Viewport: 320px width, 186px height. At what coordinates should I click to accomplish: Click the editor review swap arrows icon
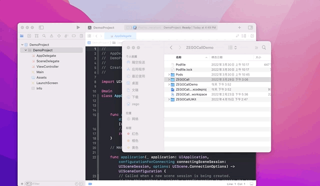[x=237, y=36]
